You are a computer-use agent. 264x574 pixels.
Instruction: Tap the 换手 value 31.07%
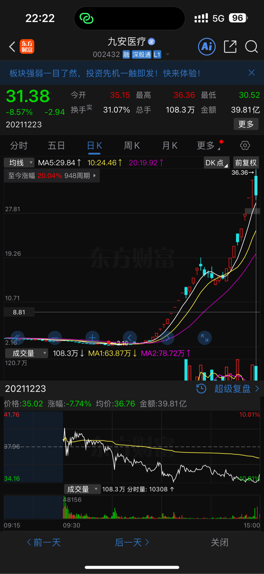pos(117,110)
